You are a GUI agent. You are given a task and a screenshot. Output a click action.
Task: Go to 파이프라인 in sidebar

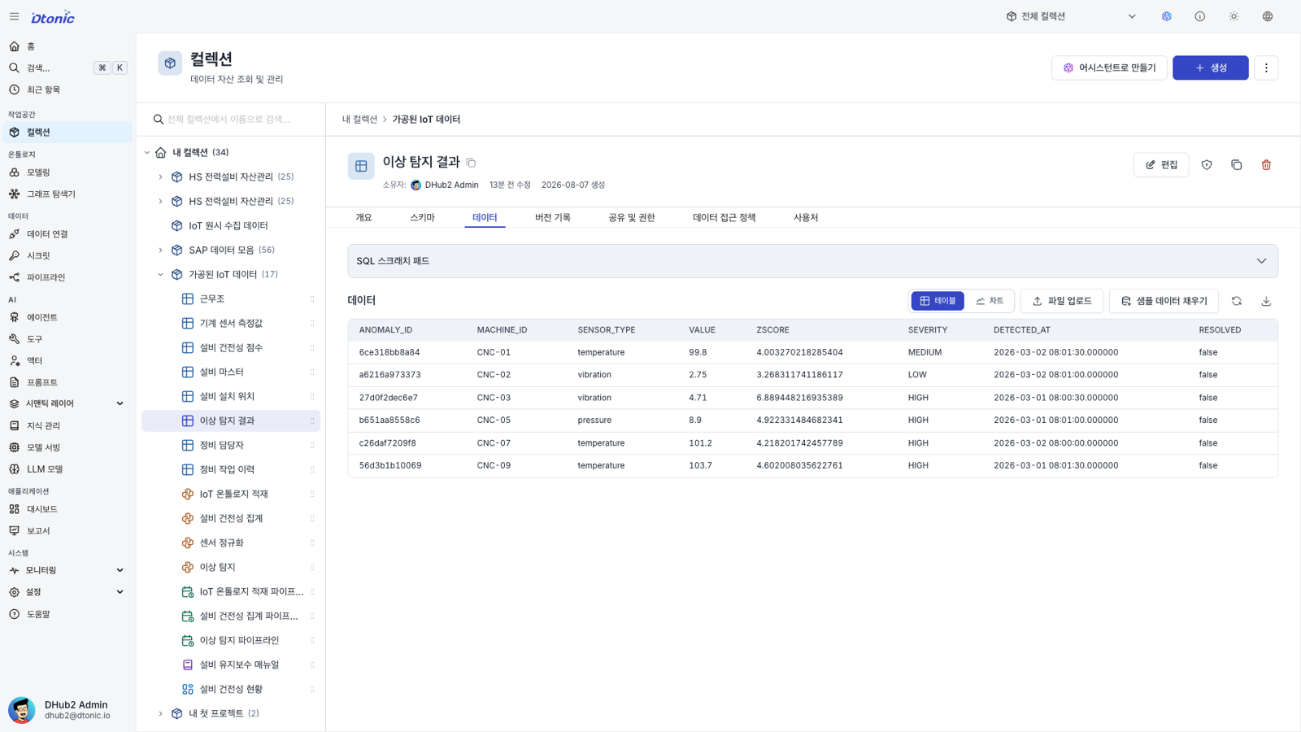click(67, 277)
